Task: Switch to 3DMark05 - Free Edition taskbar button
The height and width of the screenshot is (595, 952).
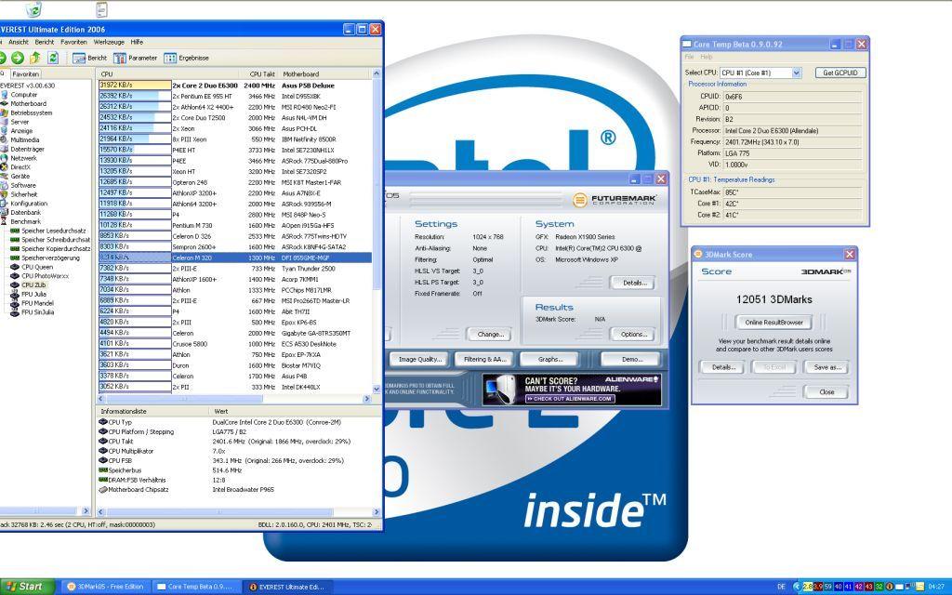Action: 106,587
